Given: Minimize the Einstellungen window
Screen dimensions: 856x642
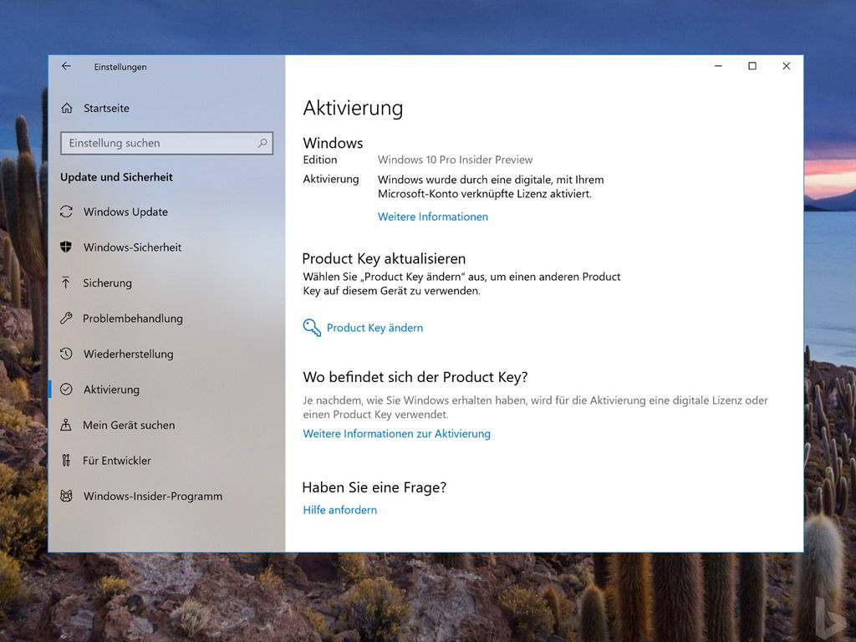Looking at the screenshot, I should pos(718,66).
